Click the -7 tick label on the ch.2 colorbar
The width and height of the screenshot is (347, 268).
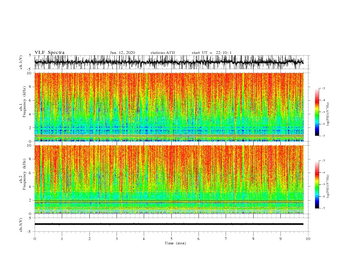(323, 208)
